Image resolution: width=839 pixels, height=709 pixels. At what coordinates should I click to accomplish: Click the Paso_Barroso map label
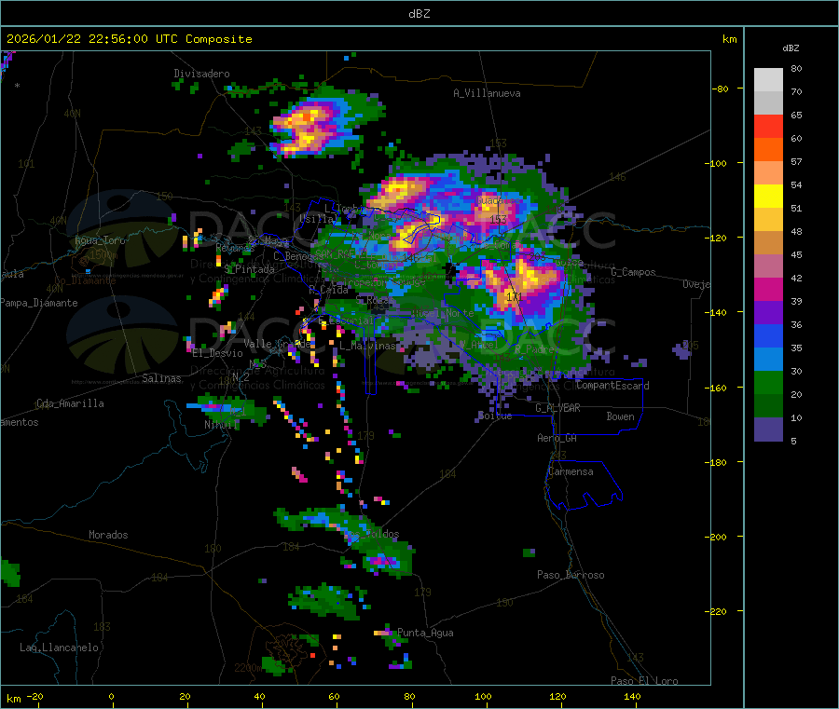(571, 575)
